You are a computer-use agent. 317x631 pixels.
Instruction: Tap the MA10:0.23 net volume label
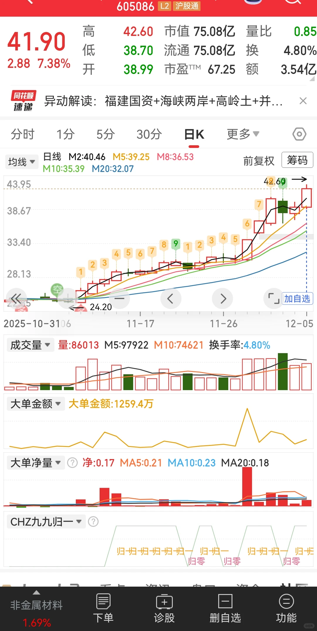pyautogui.click(x=192, y=463)
